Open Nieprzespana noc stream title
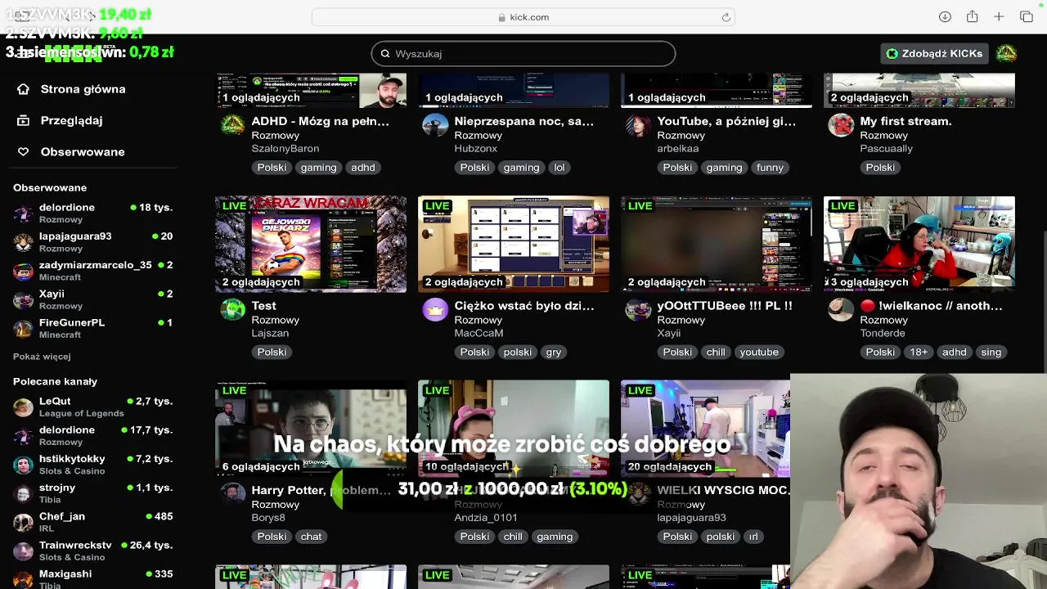 coord(523,121)
